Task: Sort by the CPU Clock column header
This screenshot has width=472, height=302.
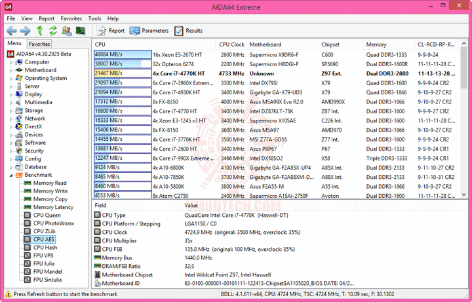Action: [231, 45]
